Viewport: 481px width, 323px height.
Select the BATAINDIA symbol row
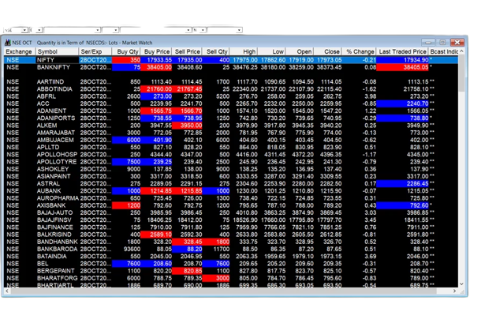coord(231,257)
